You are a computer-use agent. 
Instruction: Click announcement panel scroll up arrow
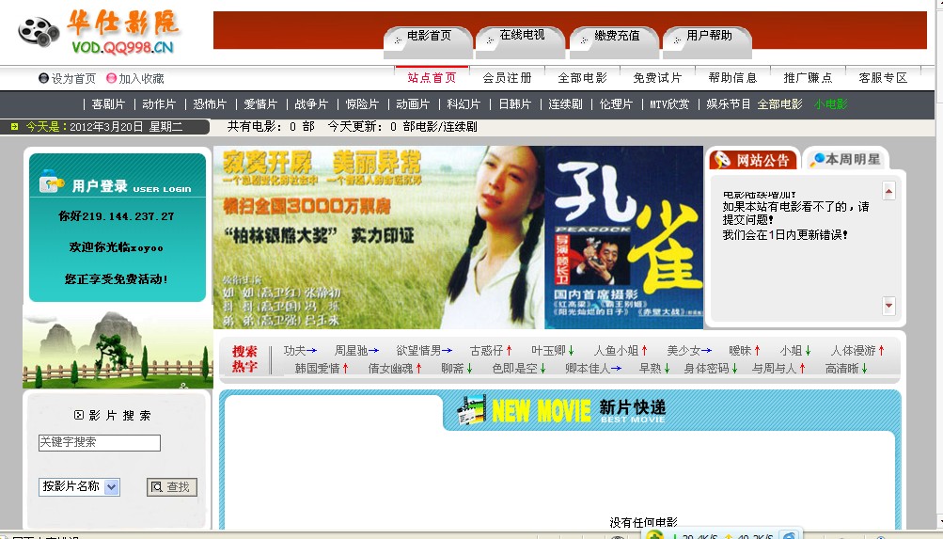[x=888, y=191]
